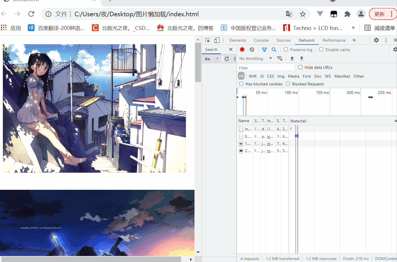Switch to the Console tab
Image resolution: width=397 pixels, height=262 pixels.
click(261, 40)
